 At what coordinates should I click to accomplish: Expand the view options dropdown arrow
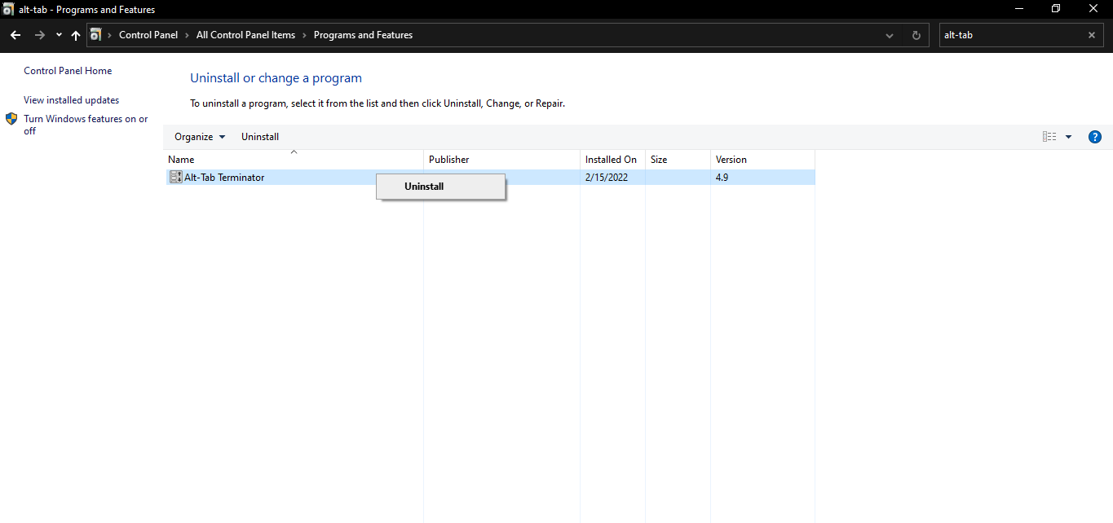click(1068, 137)
